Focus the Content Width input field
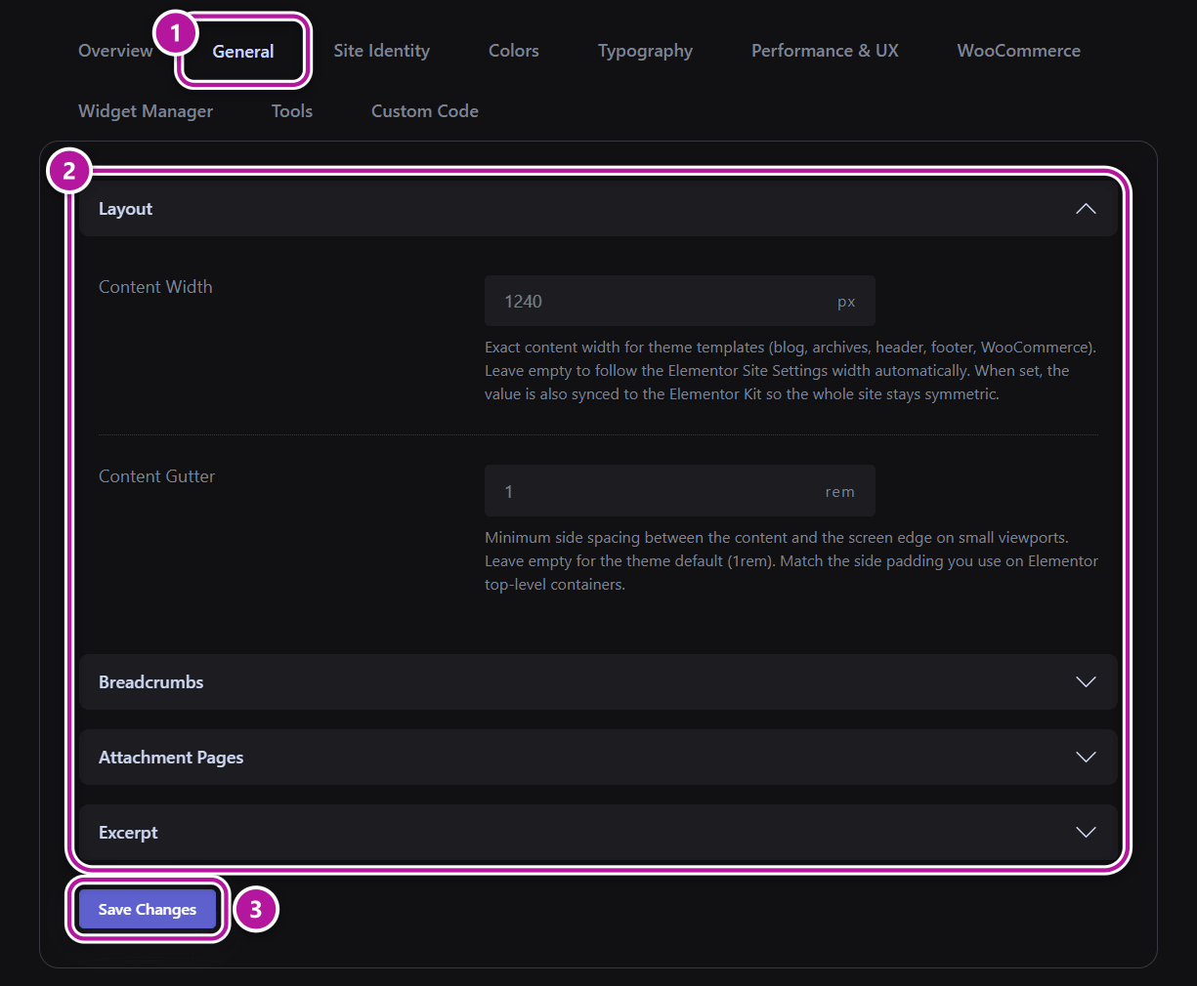1197x986 pixels. pyautogui.click(x=680, y=301)
